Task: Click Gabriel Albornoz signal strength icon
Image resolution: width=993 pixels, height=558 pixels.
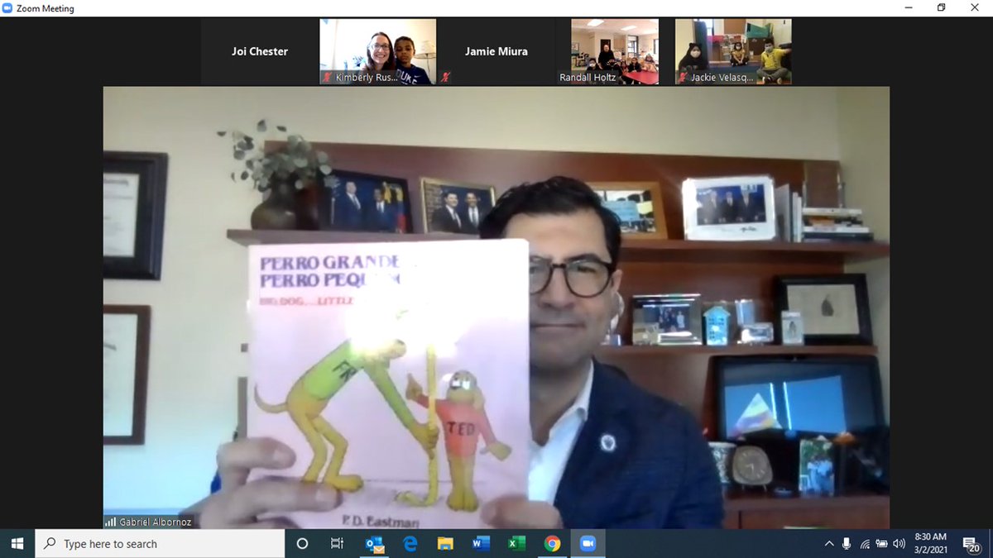Action: [x=110, y=522]
